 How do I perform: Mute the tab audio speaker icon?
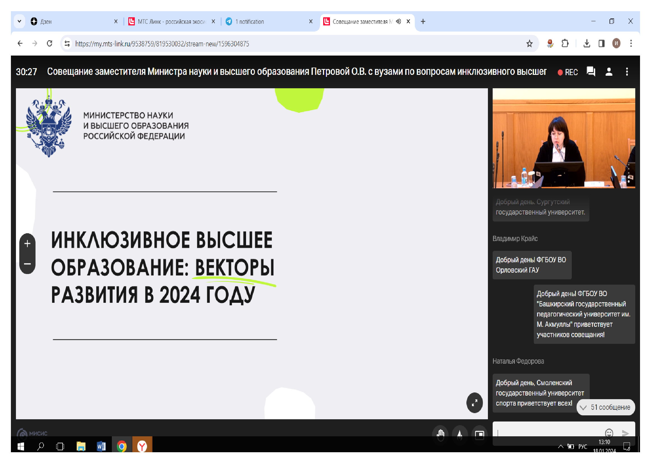coord(398,21)
